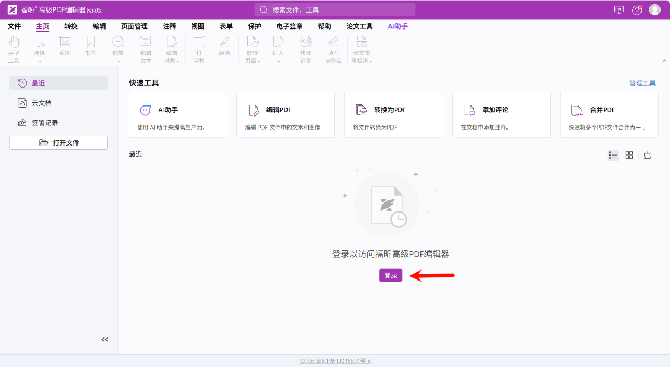The height and width of the screenshot is (367, 670).
Task: Select the Typewriter (打字机) tool
Action: click(x=199, y=43)
